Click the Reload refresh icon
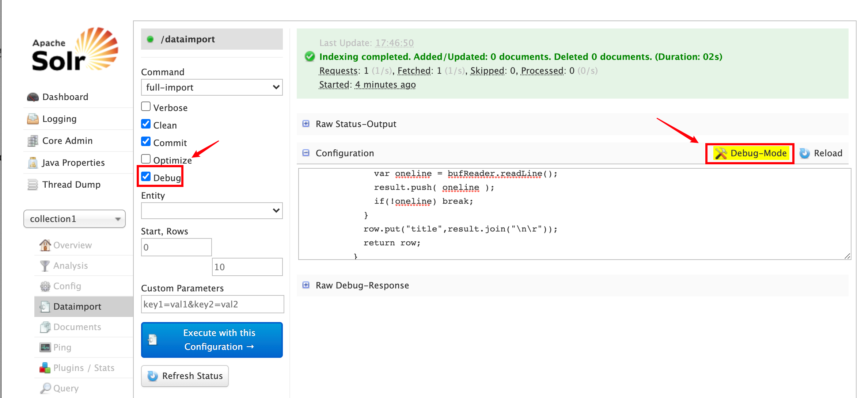Screen dimensions: 861x398 [x=804, y=153]
